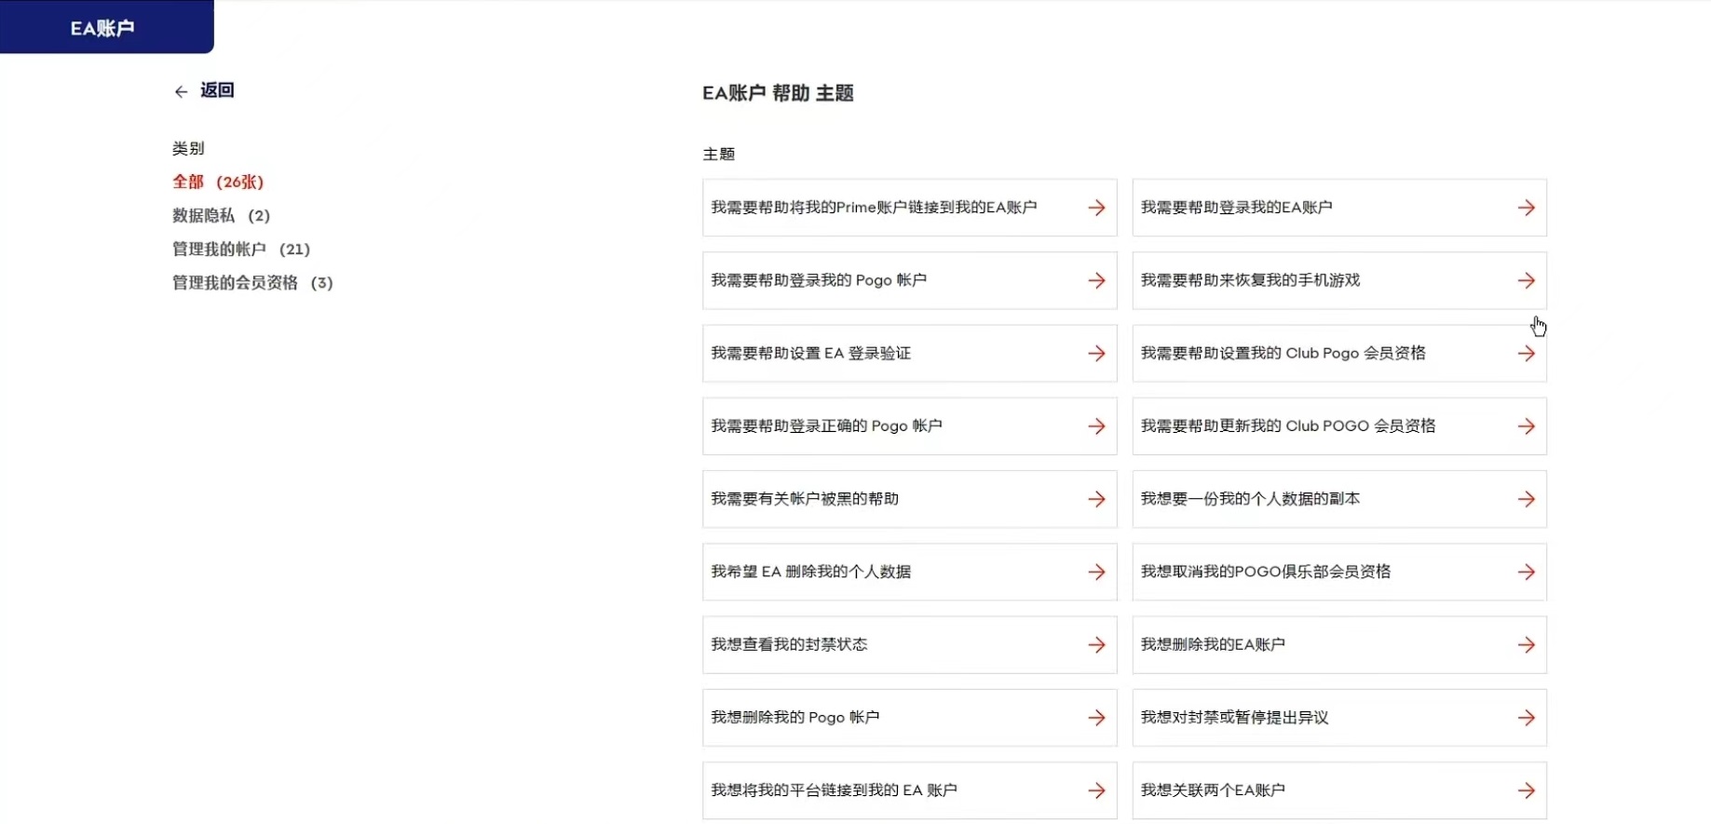Image resolution: width=1711 pixels, height=824 pixels.
Task: Filter topics by 管理我的会员资格 (3)
Action: 252,282
